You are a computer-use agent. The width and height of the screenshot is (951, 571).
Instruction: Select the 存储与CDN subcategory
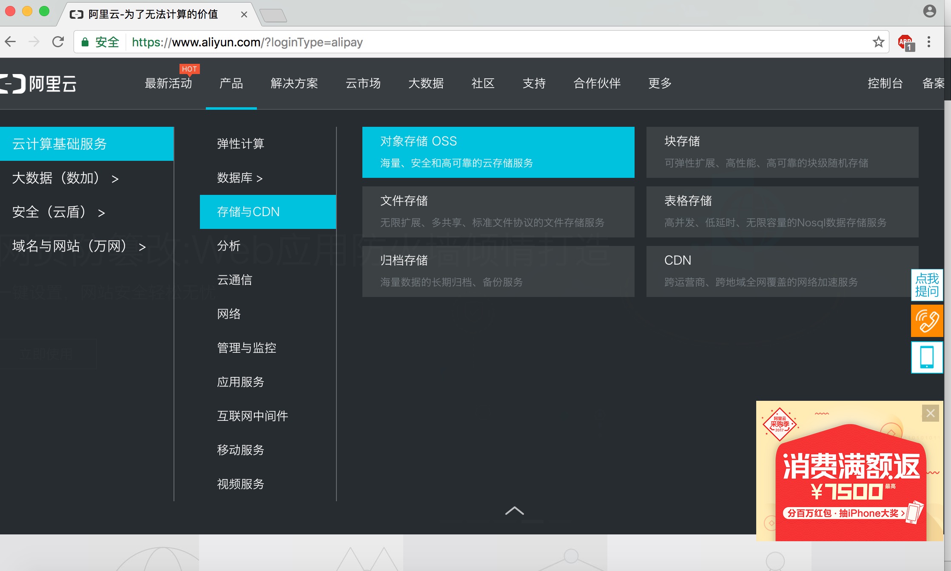268,212
